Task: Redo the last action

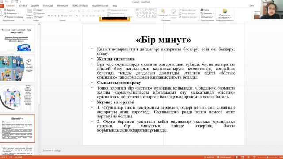Action: click(x=12, y=2)
